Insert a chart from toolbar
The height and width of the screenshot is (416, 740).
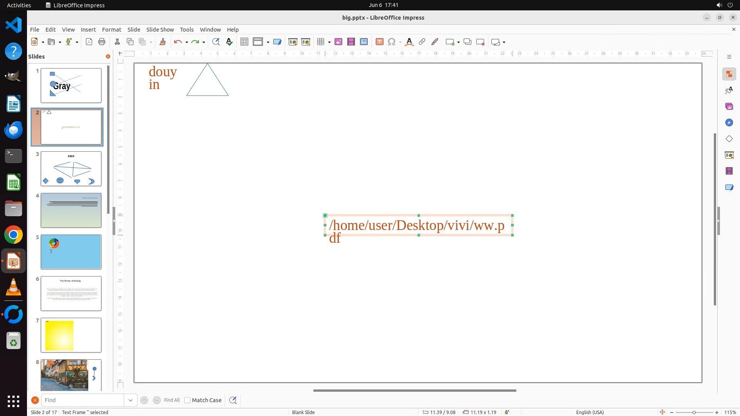tap(364, 42)
